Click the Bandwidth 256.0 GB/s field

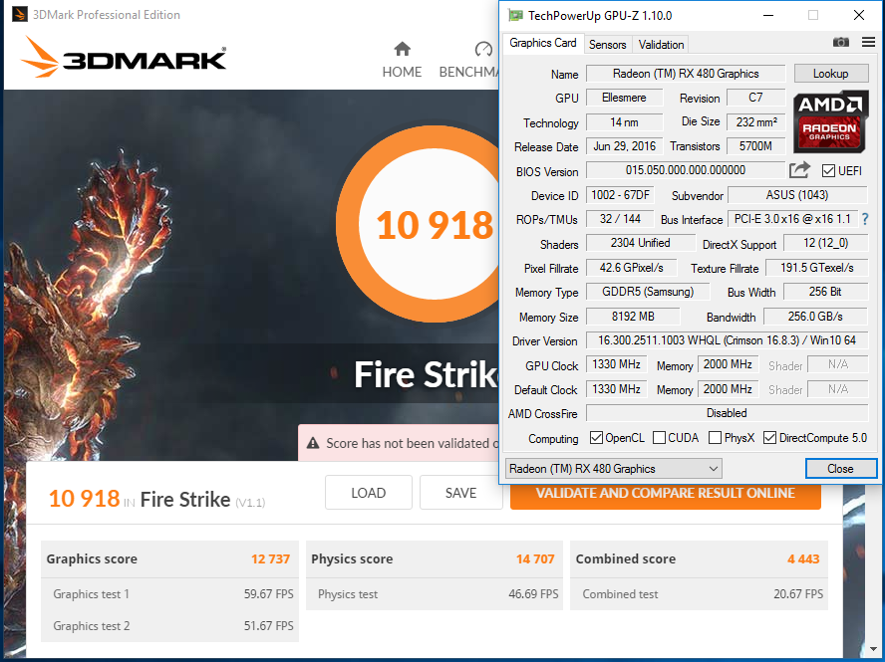pos(815,317)
